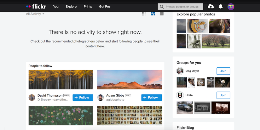Expand the All Activity filter dropdown
Viewport: 260px width, 130px height.
coord(35,14)
